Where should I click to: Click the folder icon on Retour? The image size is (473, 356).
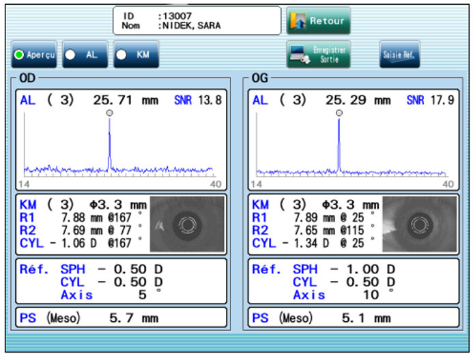[298, 20]
